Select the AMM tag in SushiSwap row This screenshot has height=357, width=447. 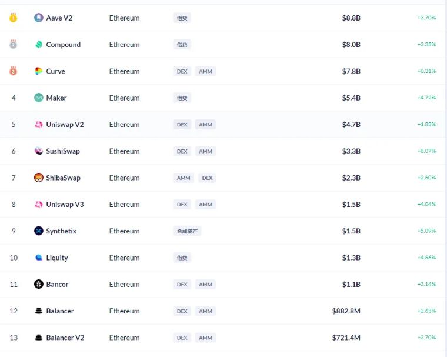[205, 151]
